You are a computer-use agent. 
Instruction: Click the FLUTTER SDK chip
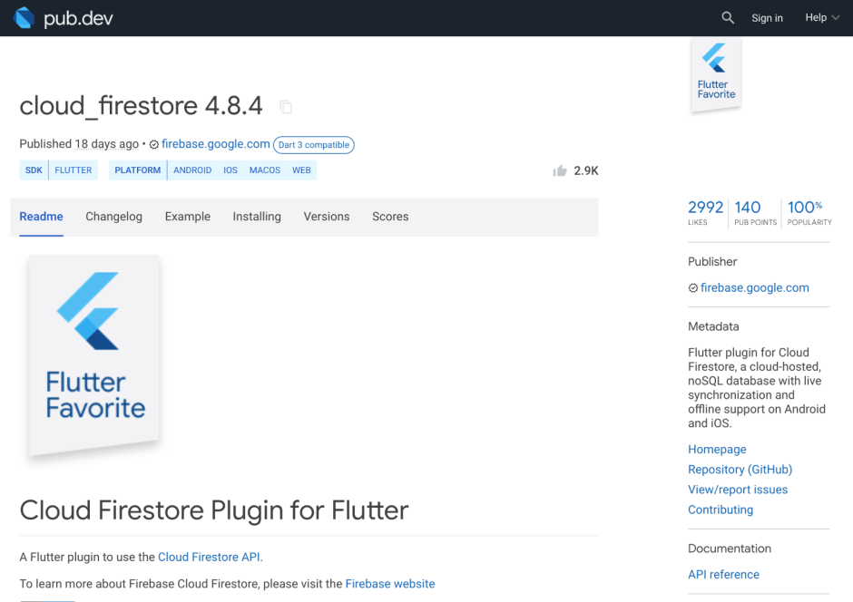click(x=73, y=170)
